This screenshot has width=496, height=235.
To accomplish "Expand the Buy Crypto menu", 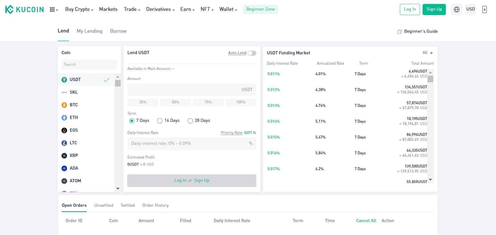I will point(79,9).
